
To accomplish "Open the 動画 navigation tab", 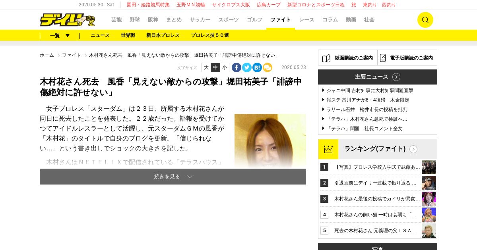I will (x=351, y=20).
